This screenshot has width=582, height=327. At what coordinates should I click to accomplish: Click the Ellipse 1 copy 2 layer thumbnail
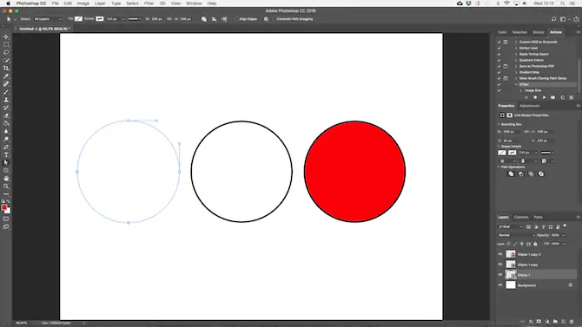pyautogui.click(x=511, y=254)
